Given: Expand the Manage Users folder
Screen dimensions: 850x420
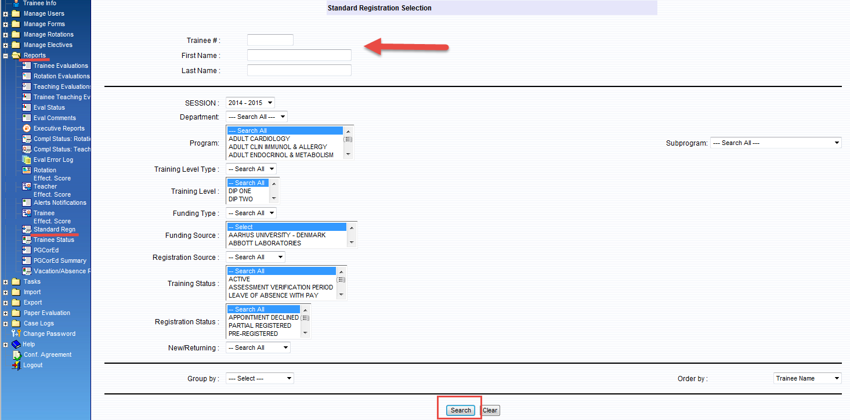Looking at the screenshot, I should coord(5,14).
